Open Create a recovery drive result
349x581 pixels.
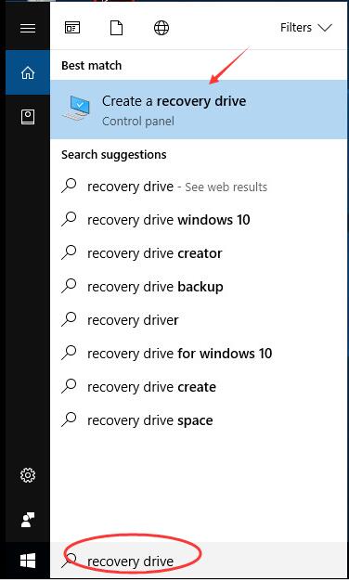(x=199, y=110)
